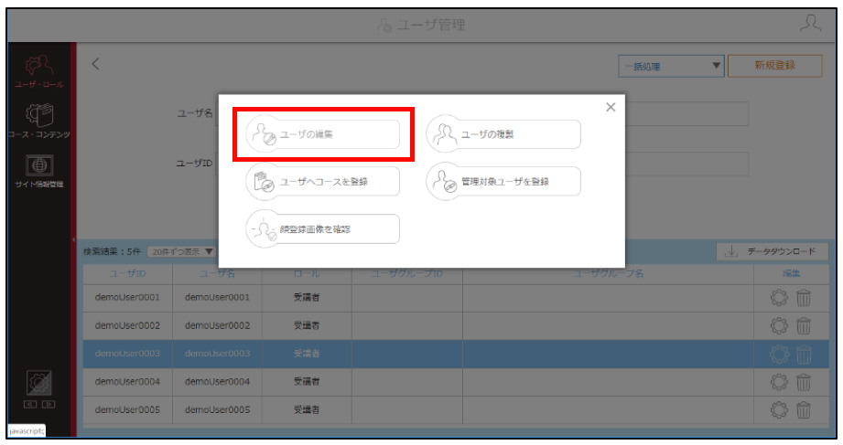Click the gear edit icon for demoUser0004
The image size is (843, 445).
click(779, 382)
